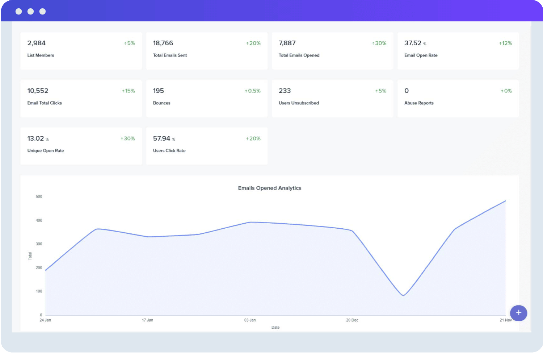Click the lowest dip point on chart line
Screen dimensions: 543x353
coord(403,295)
